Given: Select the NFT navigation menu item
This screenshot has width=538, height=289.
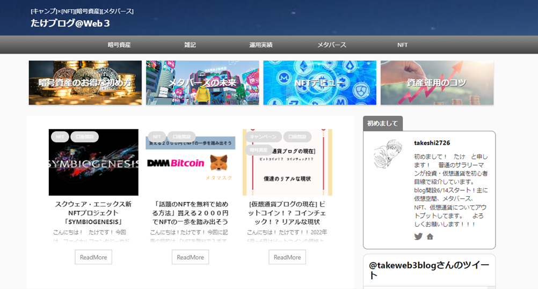Looking at the screenshot, I should (403, 45).
